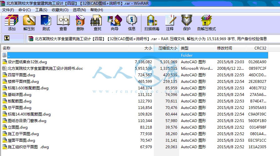Click the WinRAR title bar app icon
This screenshot has width=280, height=156.
(x=2, y=3)
